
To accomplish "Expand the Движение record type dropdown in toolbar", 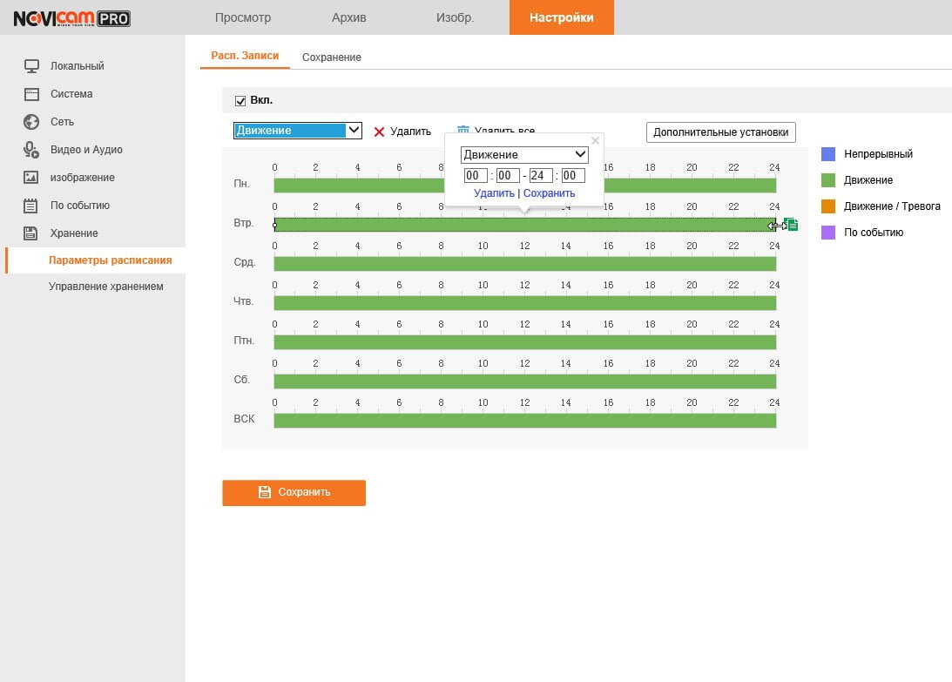I will [x=298, y=131].
